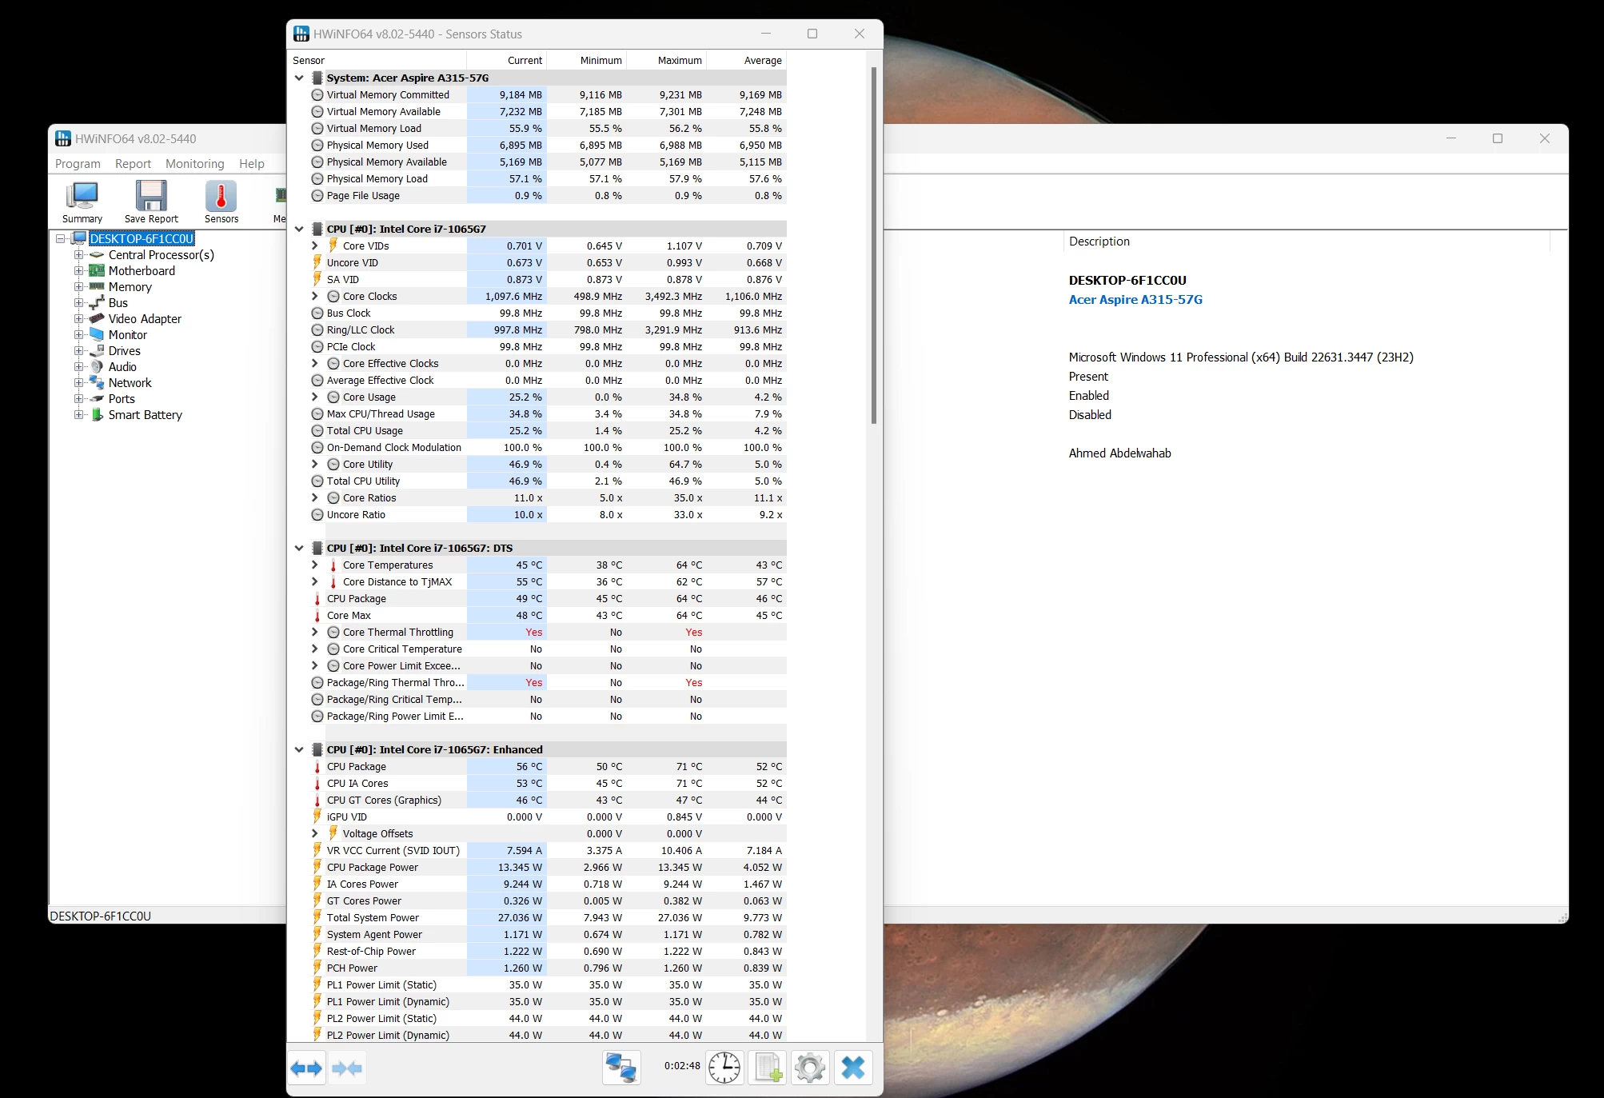Select DESKTOP-6F1CC0U root tree node
The width and height of the screenshot is (1604, 1098).
(142, 239)
